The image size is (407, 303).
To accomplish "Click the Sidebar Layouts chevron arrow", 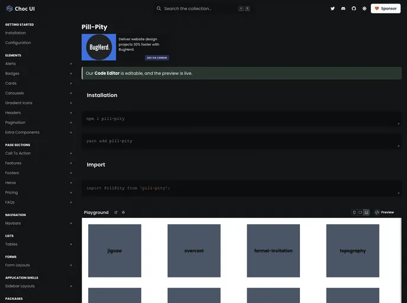I will tap(71, 286).
